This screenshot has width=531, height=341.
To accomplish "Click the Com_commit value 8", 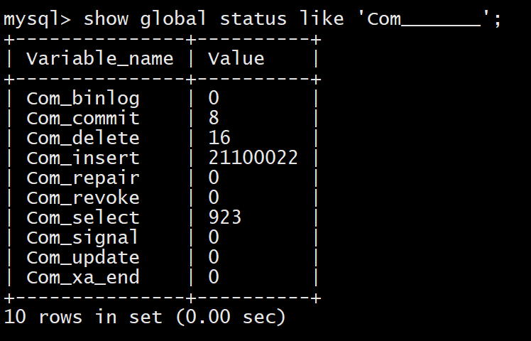I will [214, 118].
